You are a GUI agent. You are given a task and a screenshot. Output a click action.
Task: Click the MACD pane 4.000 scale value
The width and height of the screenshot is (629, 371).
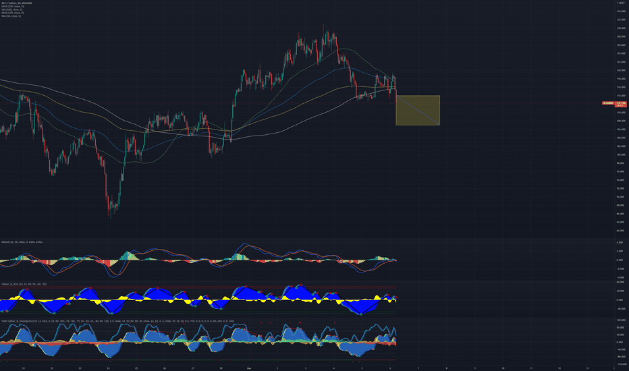coord(620,243)
